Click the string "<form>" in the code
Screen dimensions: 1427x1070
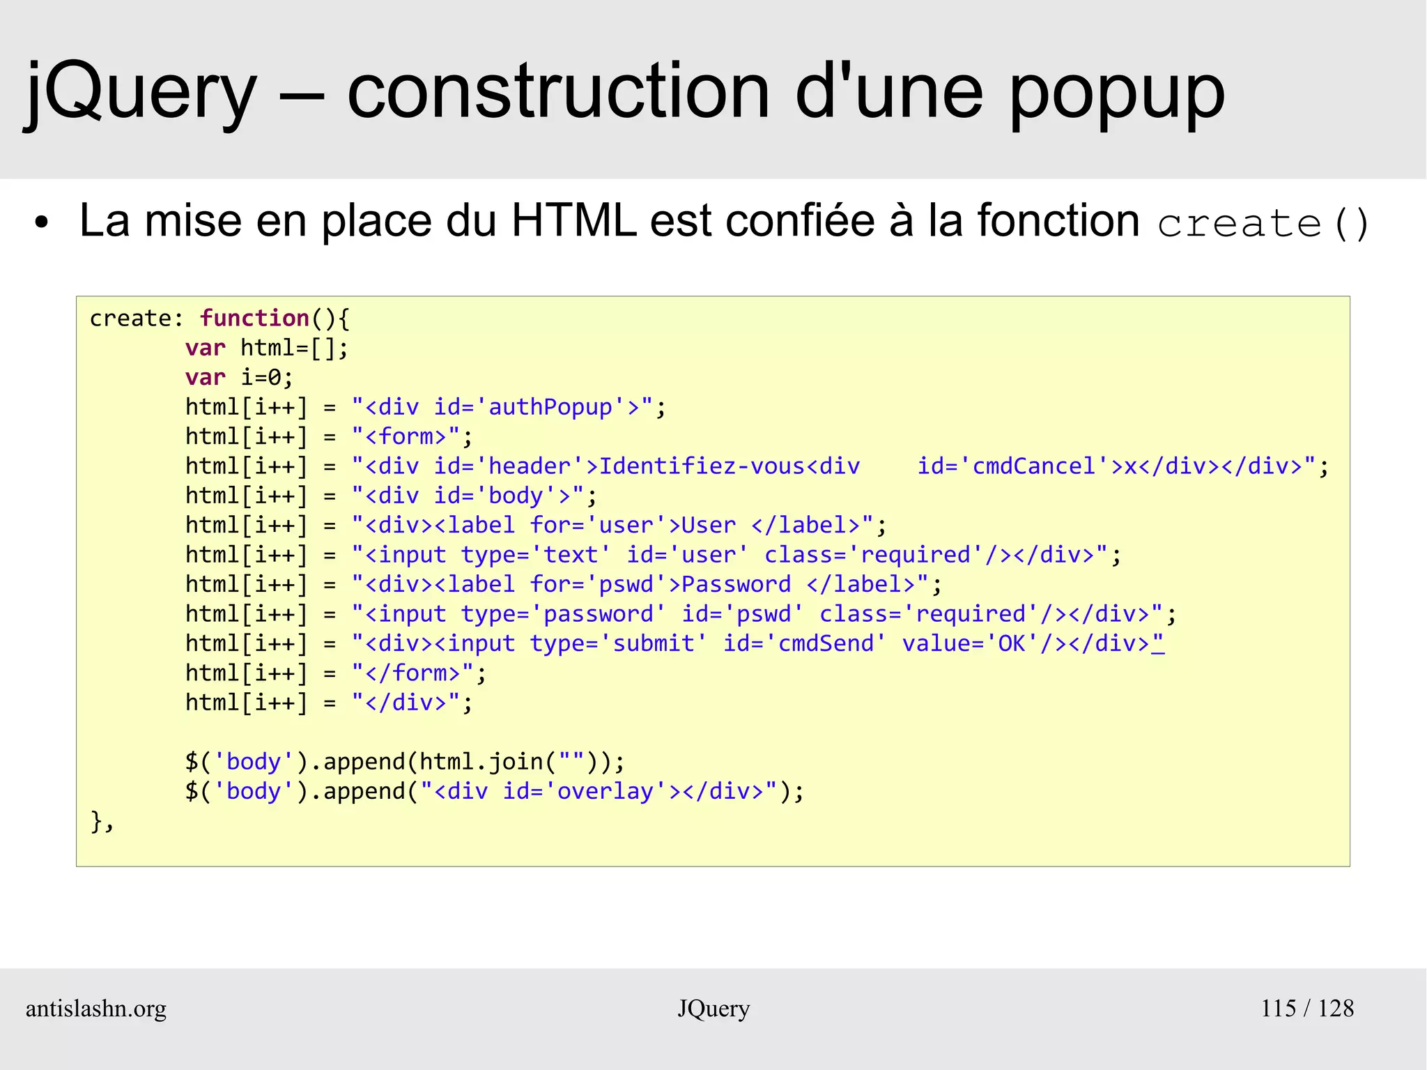[406, 437]
